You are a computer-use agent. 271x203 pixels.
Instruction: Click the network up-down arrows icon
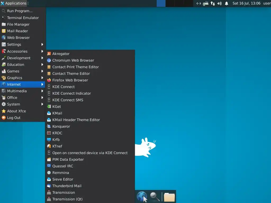click(213, 3)
